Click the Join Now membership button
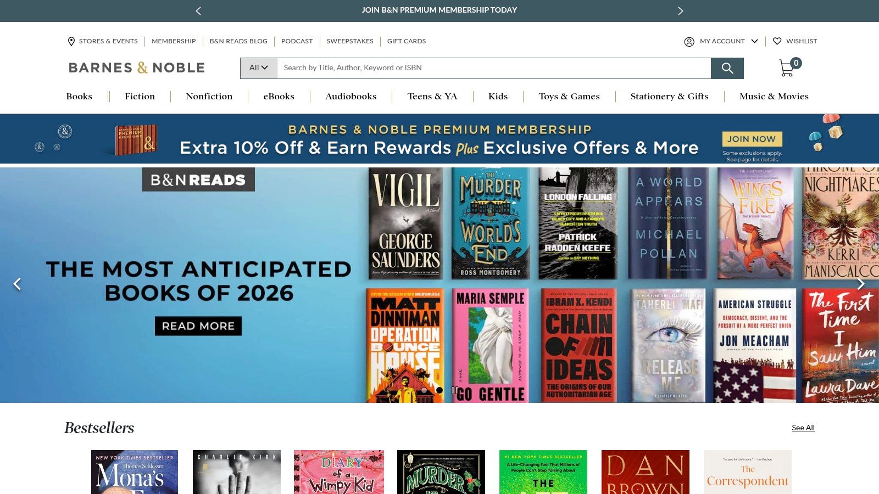Screen dimensions: 879x494 coord(752,139)
